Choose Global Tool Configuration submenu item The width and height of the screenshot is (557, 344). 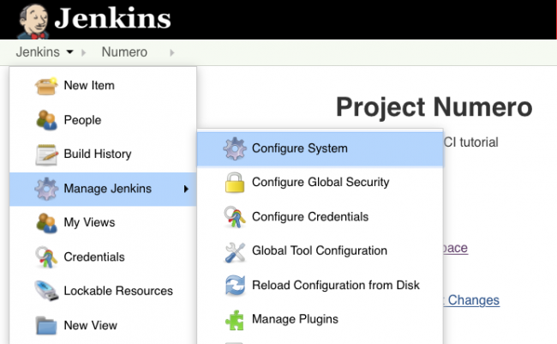pyautogui.click(x=320, y=250)
